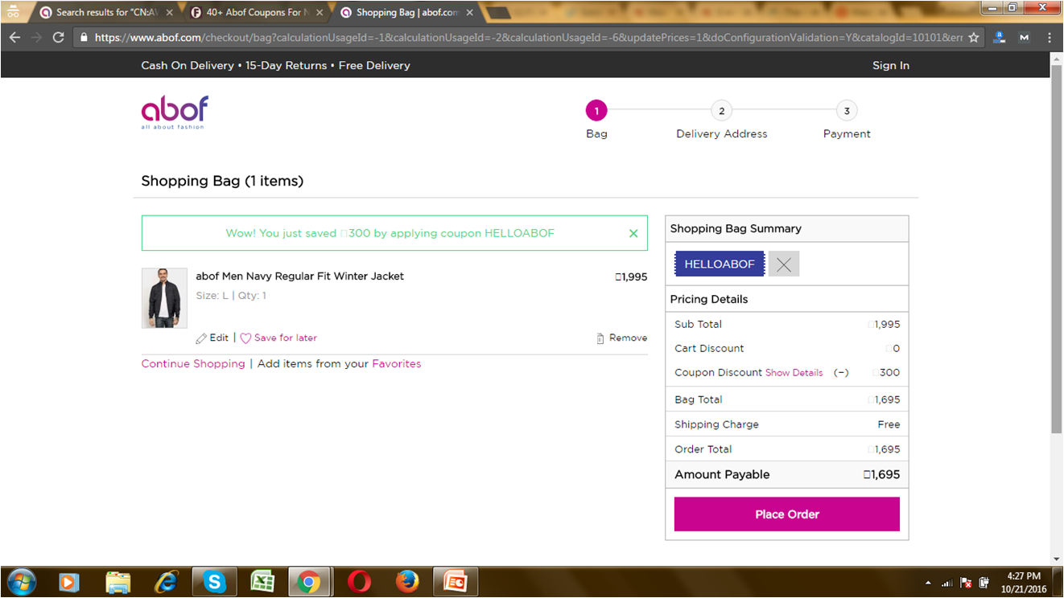Click the browser back arrow
The height and width of the screenshot is (598, 1064).
point(14,38)
